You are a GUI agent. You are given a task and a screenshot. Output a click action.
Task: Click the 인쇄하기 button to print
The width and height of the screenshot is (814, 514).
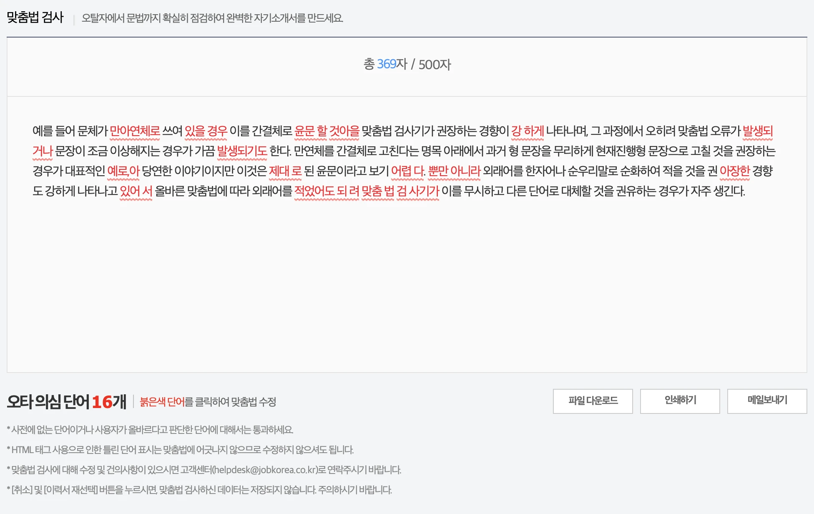680,401
